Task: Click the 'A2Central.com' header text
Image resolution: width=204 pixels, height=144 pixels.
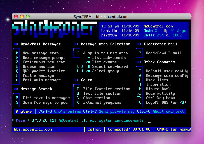Action: tap(158, 26)
